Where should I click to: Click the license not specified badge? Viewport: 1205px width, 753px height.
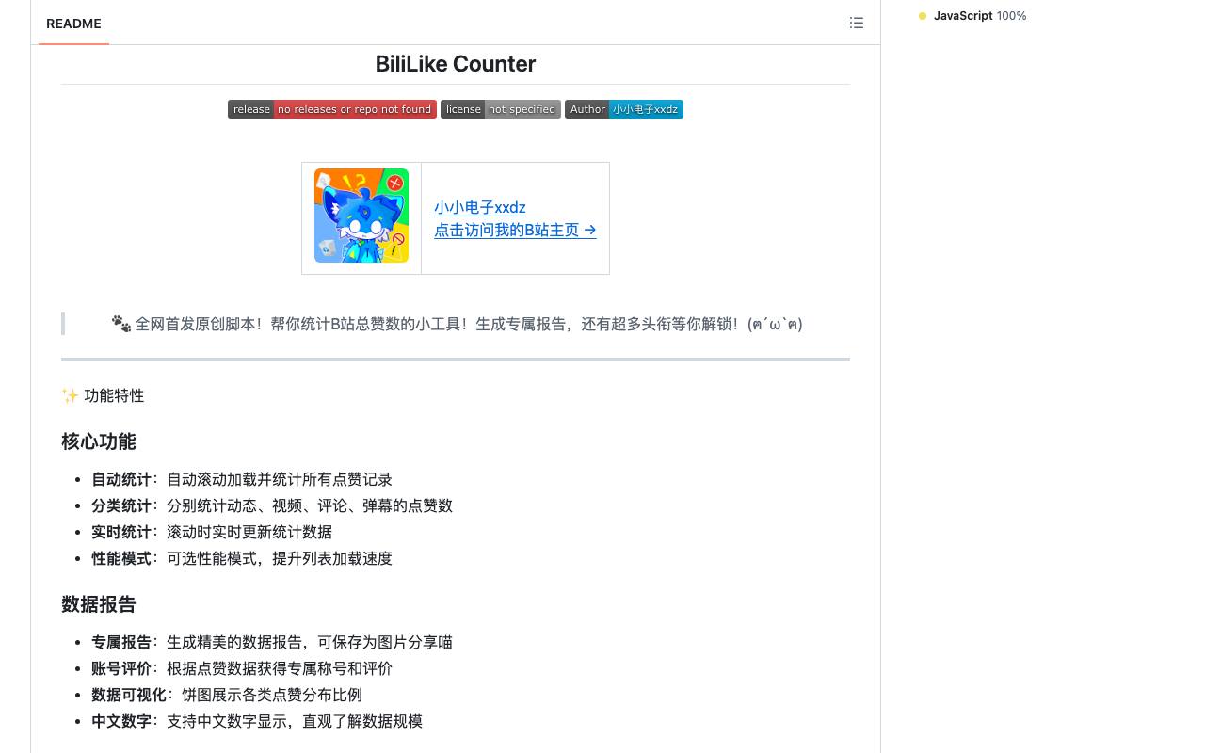[x=501, y=109]
